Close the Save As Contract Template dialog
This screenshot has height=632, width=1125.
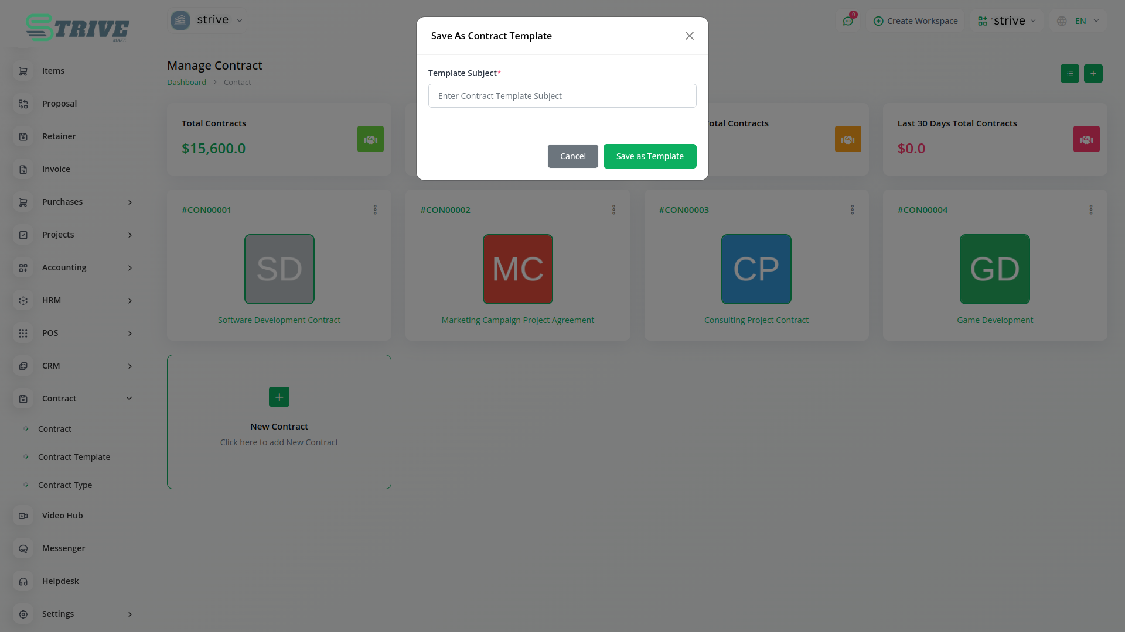click(689, 36)
